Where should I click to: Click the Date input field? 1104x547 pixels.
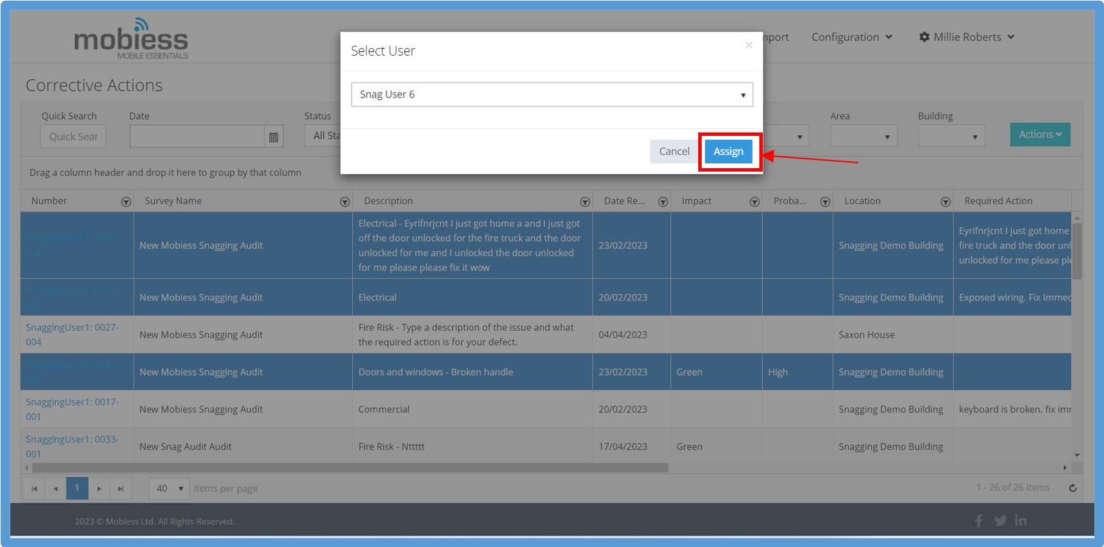pos(197,137)
